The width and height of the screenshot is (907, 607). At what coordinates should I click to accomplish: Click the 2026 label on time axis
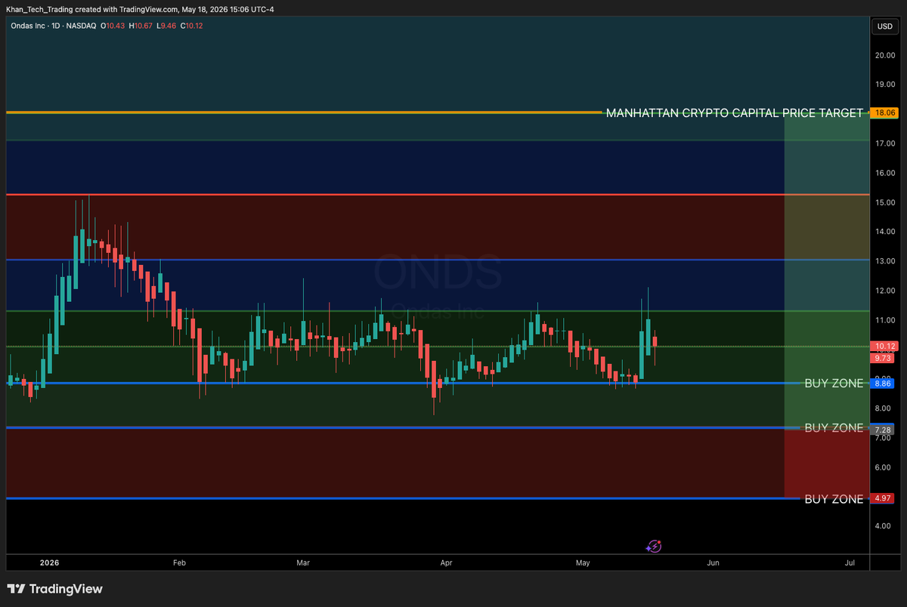click(48, 562)
